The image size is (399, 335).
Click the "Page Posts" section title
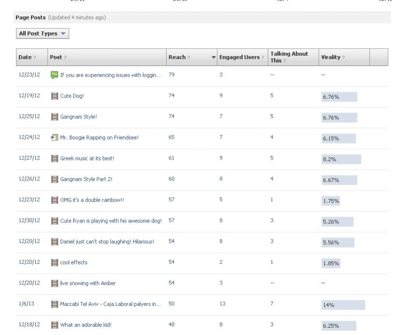click(31, 17)
